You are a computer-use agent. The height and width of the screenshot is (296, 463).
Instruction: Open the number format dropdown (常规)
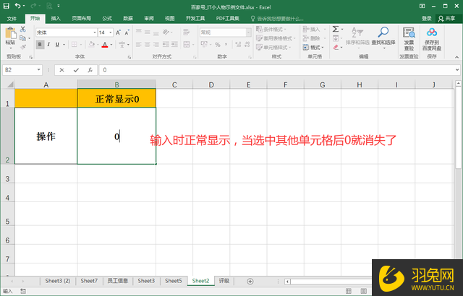pos(248,32)
